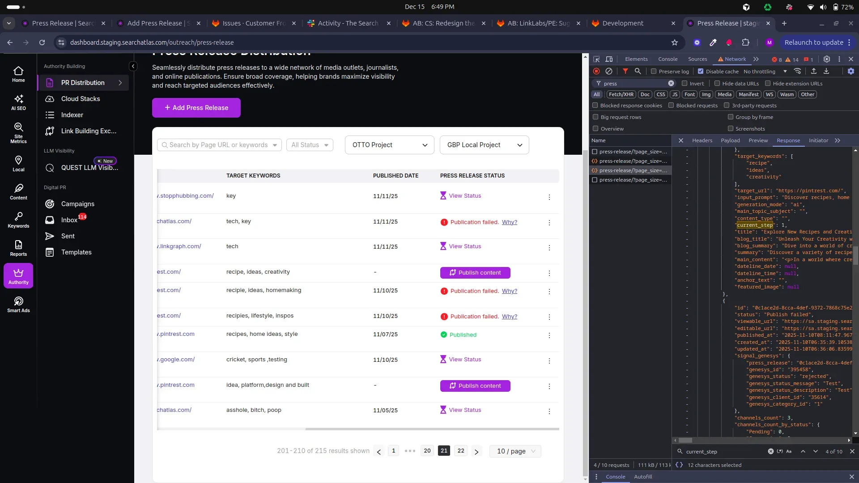Focus the Search by Page URL field
Screen dimensions: 859x483
219,145
